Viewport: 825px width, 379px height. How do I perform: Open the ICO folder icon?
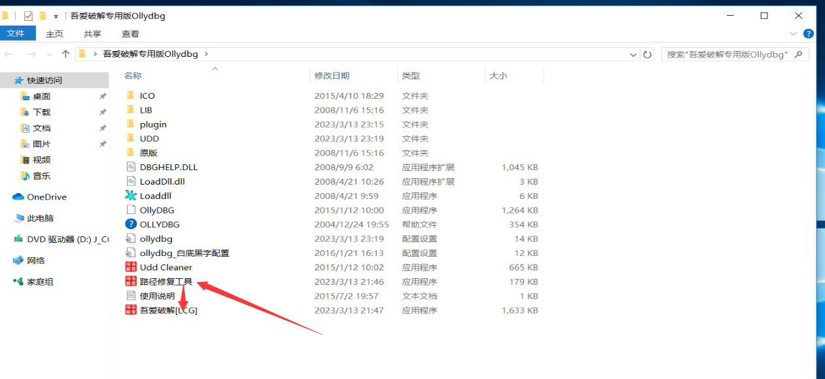(130, 96)
